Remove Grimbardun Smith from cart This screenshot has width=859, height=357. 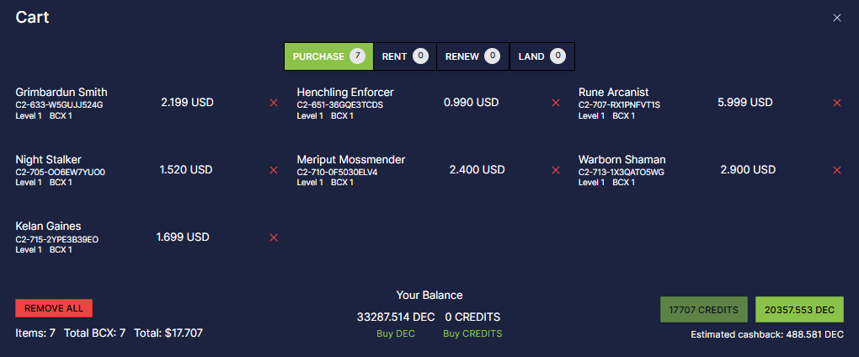point(274,103)
